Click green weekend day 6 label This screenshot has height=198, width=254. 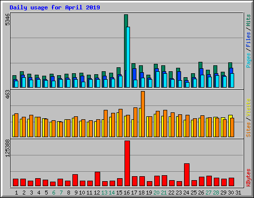tap(54, 193)
